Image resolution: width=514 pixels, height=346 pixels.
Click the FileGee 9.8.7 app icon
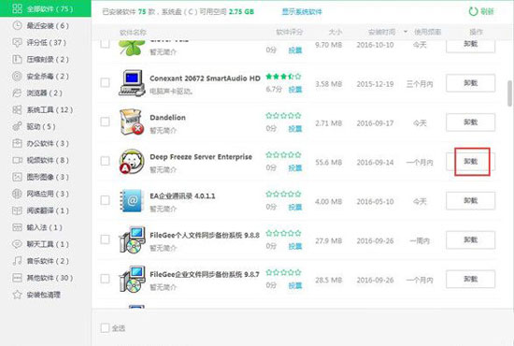(132, 279)
